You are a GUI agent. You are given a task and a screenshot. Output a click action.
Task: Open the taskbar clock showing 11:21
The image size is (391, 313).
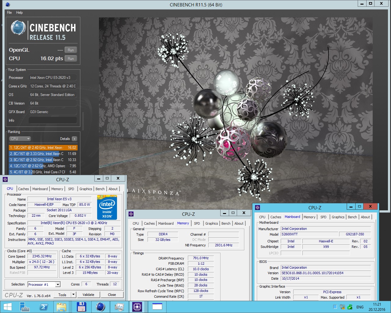pyautogui.click(x=377, y=307)
